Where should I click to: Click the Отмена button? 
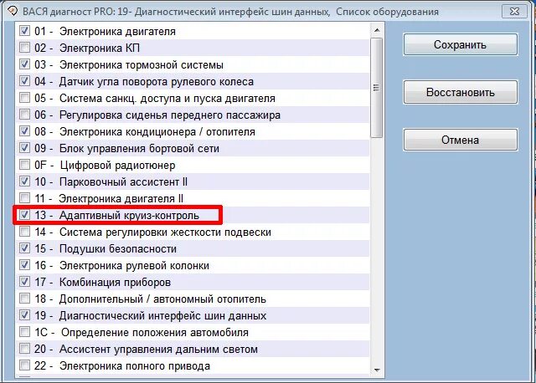pos(460,140)
